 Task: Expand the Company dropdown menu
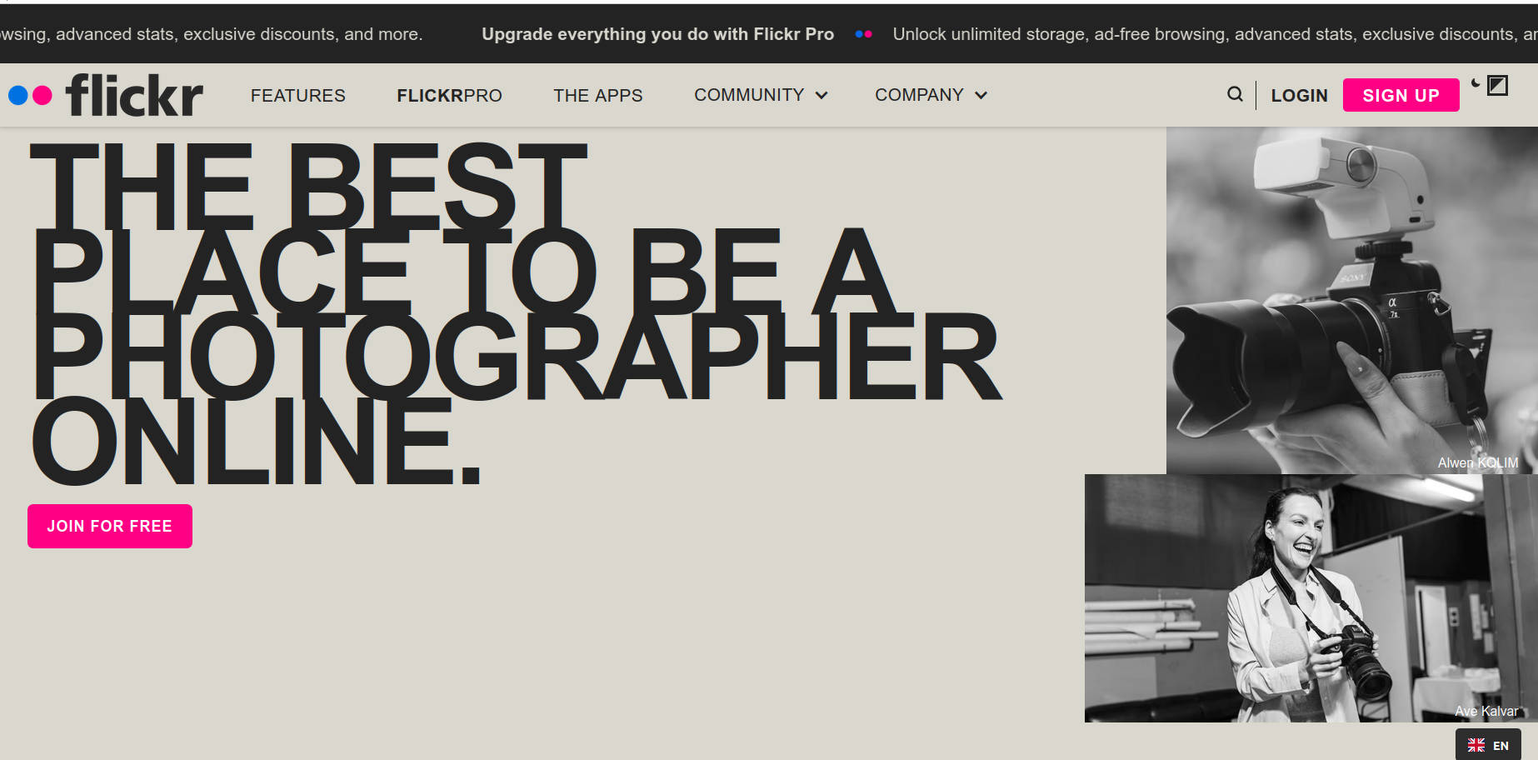tap(930, 95)
